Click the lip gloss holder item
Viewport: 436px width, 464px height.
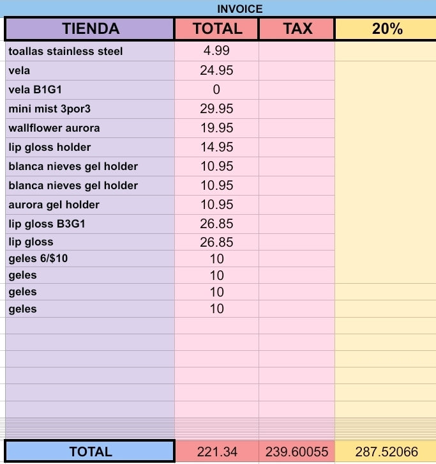click(x=90, y=148)
